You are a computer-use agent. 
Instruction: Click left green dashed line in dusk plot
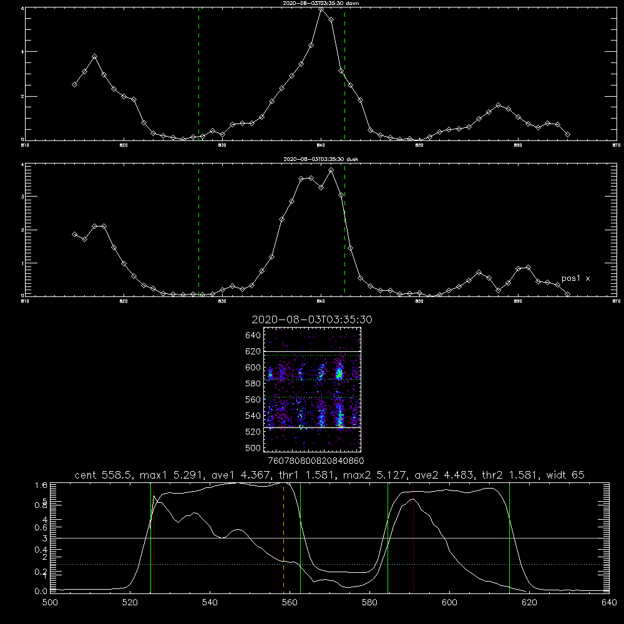tap(198, 230)
